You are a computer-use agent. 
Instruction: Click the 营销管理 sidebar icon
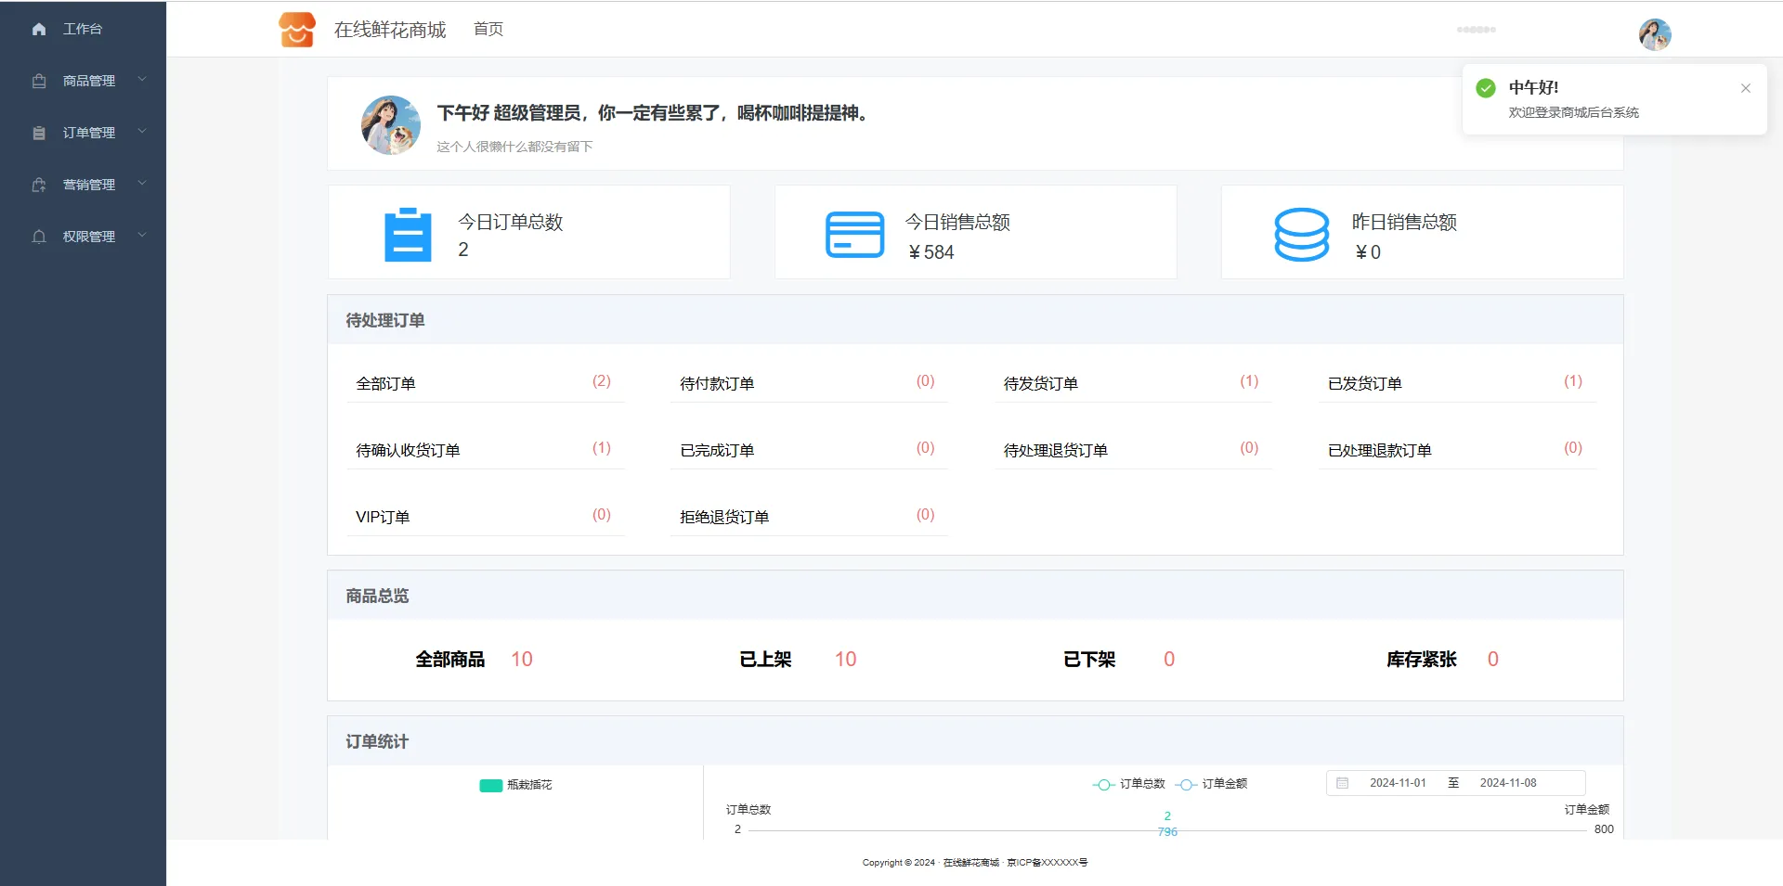click(x=39, y=185)
